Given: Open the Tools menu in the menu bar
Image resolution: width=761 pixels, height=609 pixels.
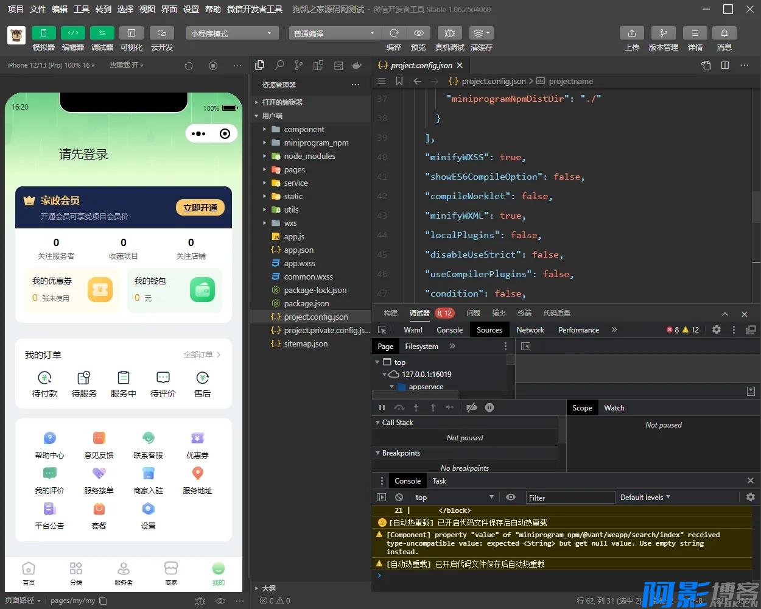Looking at the screenshot, I should (82, 9).
